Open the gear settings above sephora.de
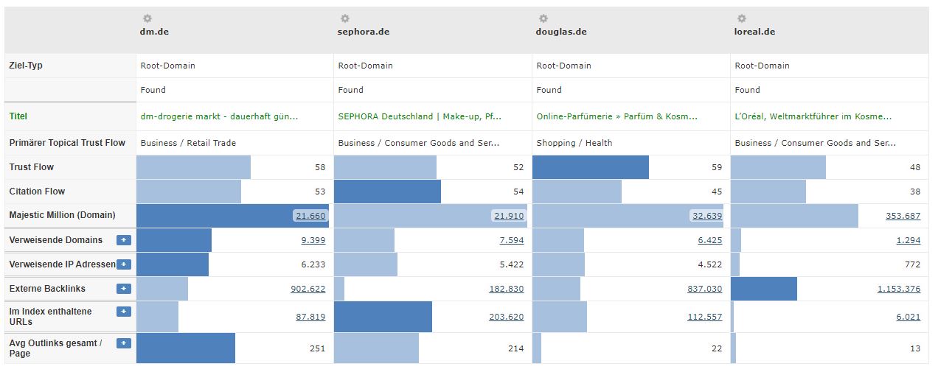 tap(344, 18)
